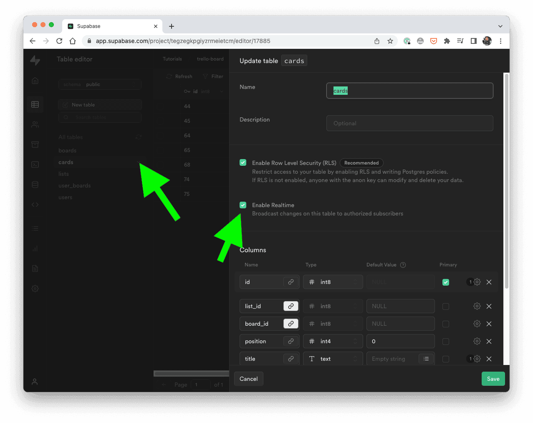Uncheck id as primary key

[x=445, y=282]
